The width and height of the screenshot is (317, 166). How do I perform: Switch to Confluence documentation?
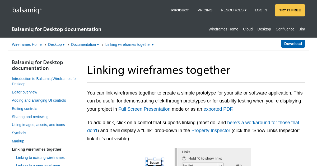(285, 29)
